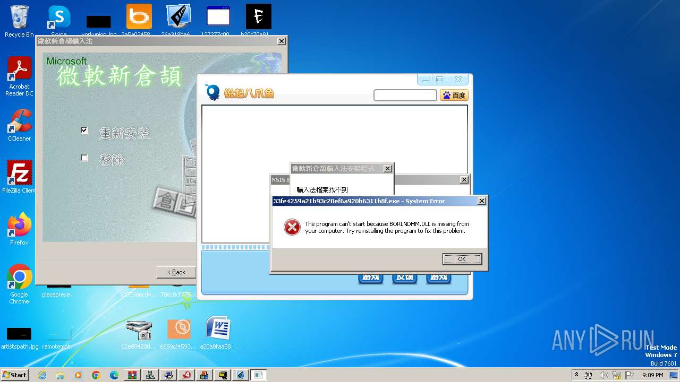The image size is (680, 382).
Task: Open the CCleaner desktop shortcut
Action: click(19, 125)
